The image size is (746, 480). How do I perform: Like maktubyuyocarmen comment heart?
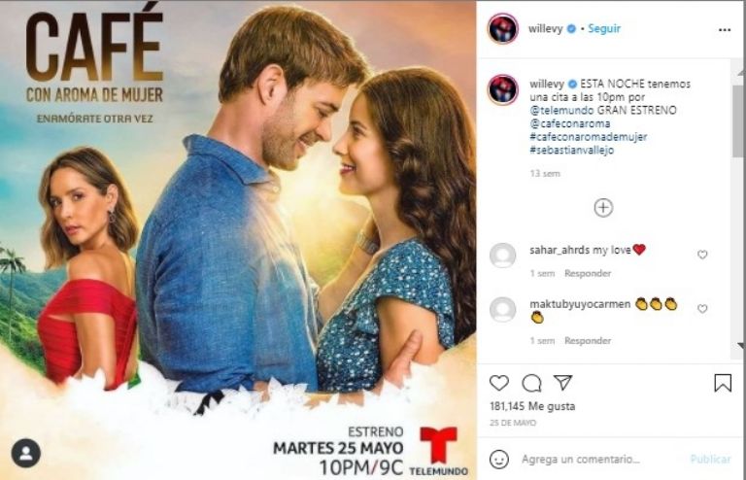point(702,309)
